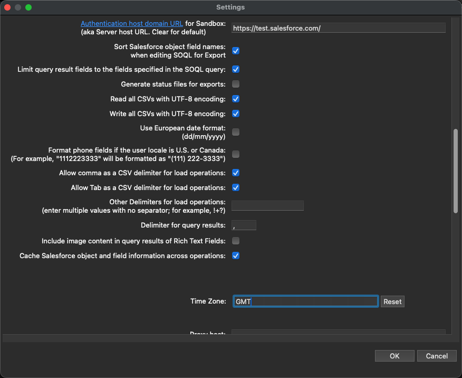The width and height of the screenshot is (462, 378).
Task: Cancel the Settings dialog
Action: click(437, 356)
